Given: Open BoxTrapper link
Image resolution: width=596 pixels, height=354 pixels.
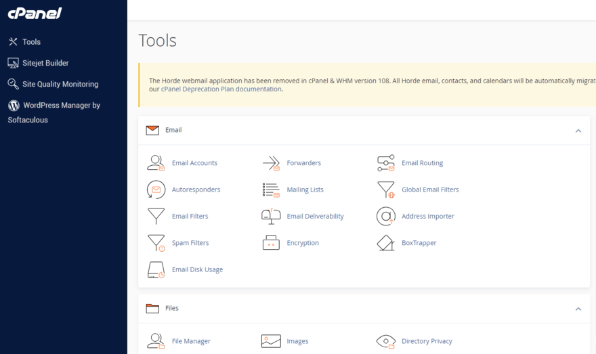Looking at the screenshot, I should pos(419,243).
